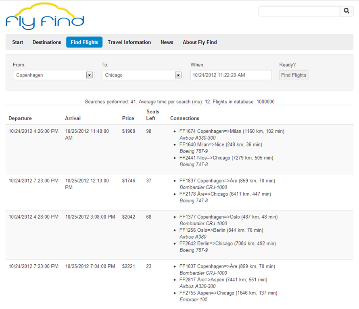This screenshot has width=359, height=309.
Task: Go to the Destinations page
Action: (x=47, y=42)
